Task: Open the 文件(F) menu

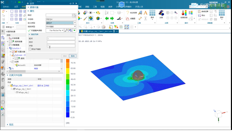Action: 6,6
